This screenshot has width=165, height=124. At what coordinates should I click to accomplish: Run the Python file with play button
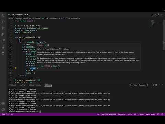tap(153, 14)
